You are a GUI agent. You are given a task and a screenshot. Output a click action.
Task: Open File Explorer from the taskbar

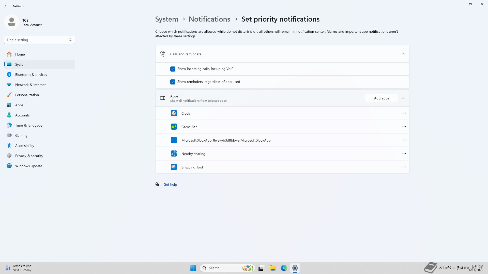point(272,268)
